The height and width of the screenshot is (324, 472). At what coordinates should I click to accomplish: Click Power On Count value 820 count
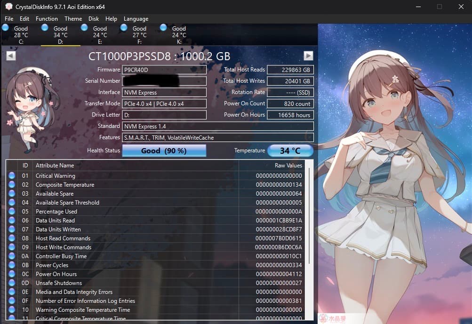coord(290,104)
